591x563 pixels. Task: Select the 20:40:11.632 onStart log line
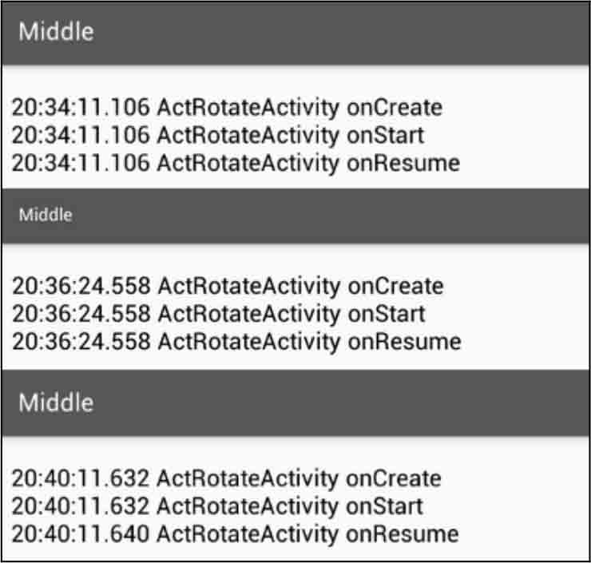click(x=217, y=506)
